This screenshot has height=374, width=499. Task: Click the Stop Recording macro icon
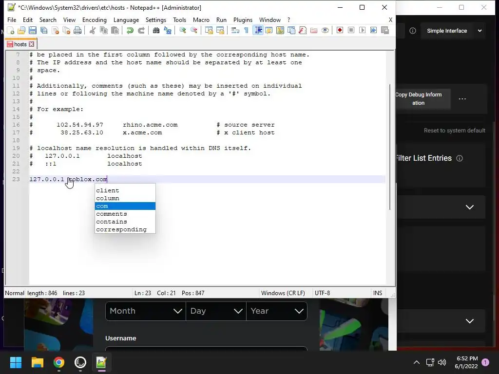(x=351, y=30)
